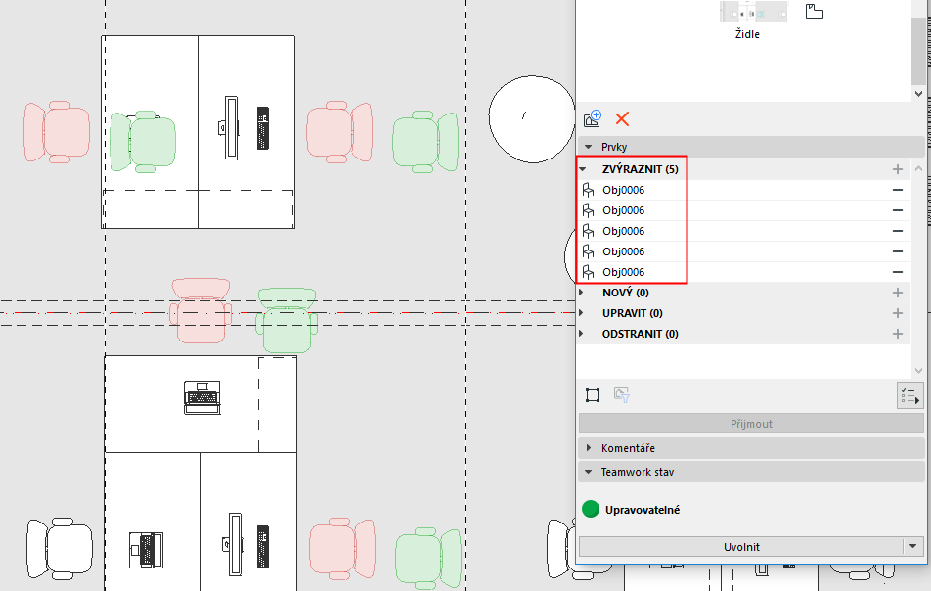
Task: Select the round table in the drawing
Action: click(531, 118)
